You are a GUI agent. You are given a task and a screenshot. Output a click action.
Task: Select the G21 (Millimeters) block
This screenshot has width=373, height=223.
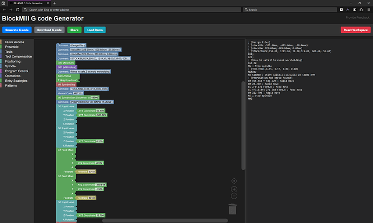pyautogui.click(x=66, y=67)
